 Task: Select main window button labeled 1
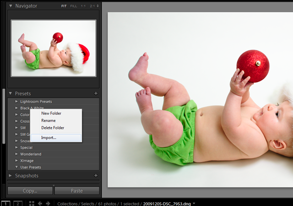coord(5,203)
